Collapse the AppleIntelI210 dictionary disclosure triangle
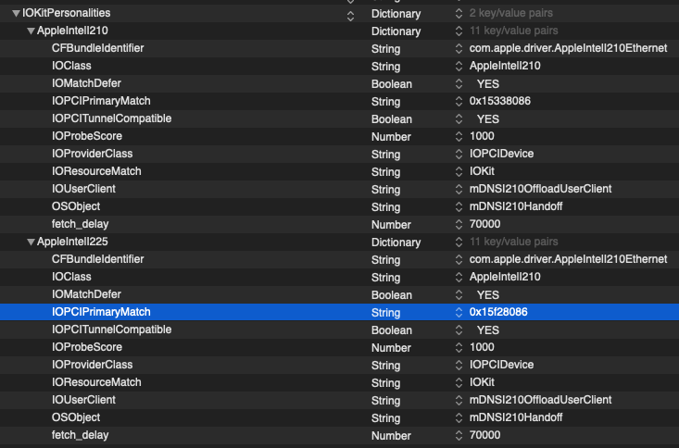The image size is (679, 448). pyautogui.click(x=31, y=31)
